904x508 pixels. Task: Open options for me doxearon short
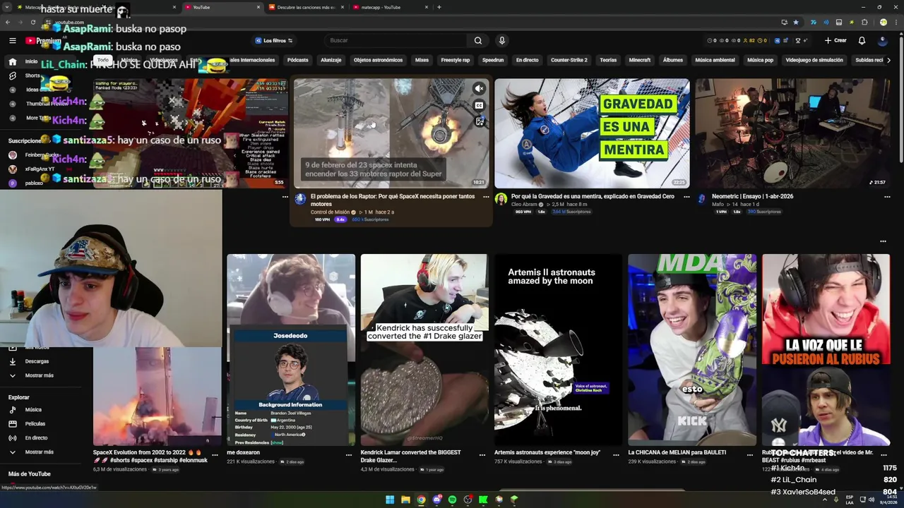pyautogui.click(x=348, y=455)
